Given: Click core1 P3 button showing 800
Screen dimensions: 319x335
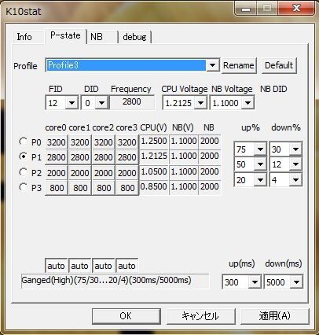Looking at the screenshot, I should (x=80, y=188).
